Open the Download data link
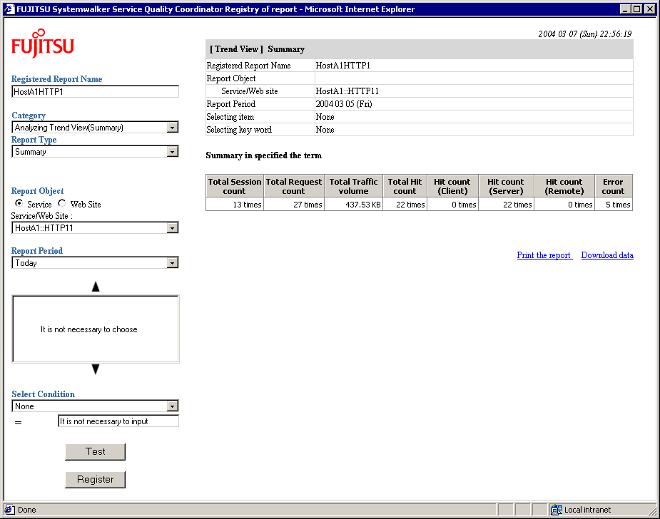The width and height of the screenshot is (660, 519). click(x=607, y=255)
